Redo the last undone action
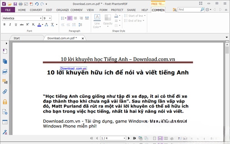230x144 pixels. tap(42, 4)
